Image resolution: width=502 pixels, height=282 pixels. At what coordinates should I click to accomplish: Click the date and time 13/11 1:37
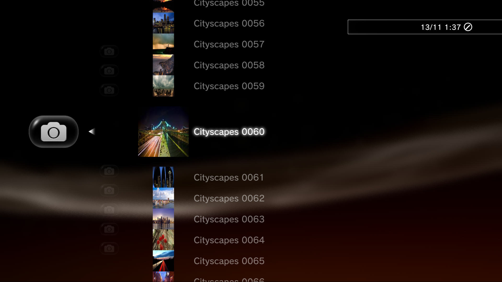coord(441,27)
